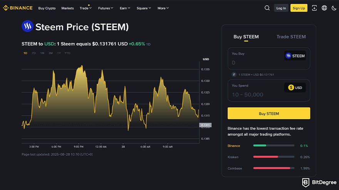Click the You Spend amount field
Viewport: 339px width, 190px height.
(x=269, y=90)
